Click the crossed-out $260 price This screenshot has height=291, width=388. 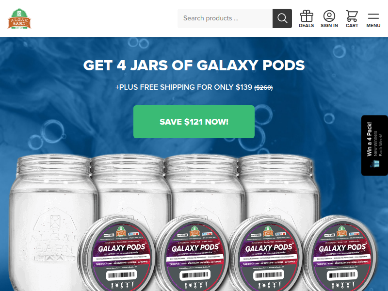[263, 88]
